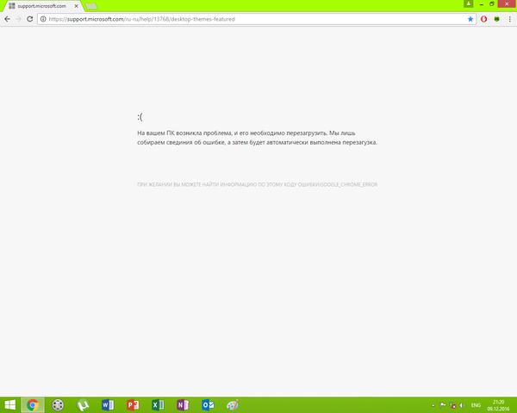Launch uTorrent from the taskbar

pos(83,404)
